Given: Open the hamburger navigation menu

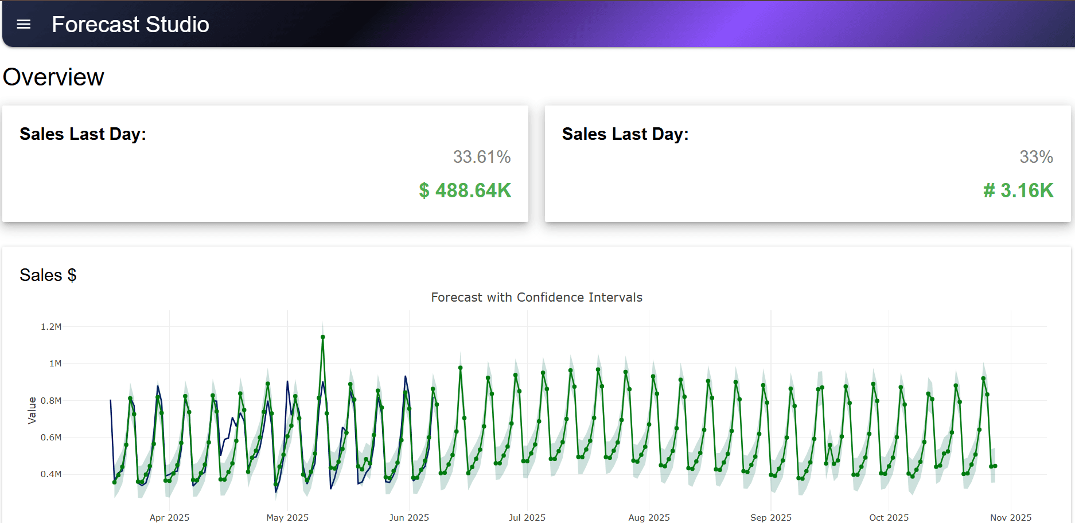Looking at the screenshot, I should (x=24, y=24).
